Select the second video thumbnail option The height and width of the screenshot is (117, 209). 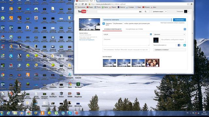click(124, 63)
